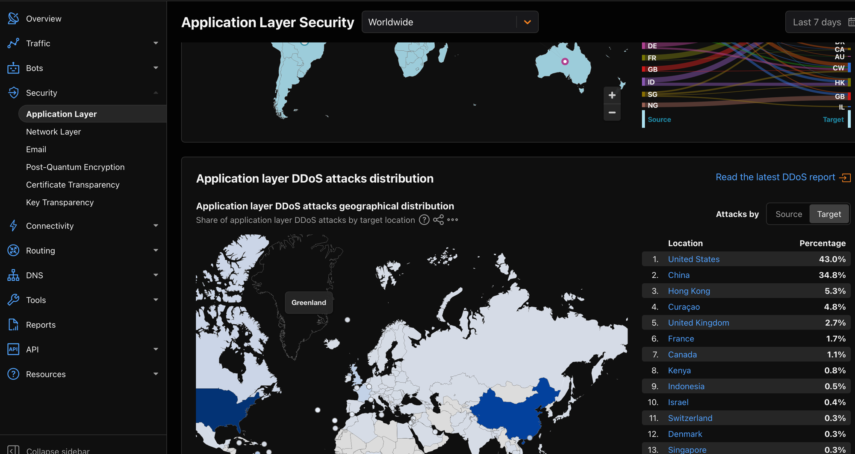
Task: Switch attacks view to Target
Action: pos(829,214)
